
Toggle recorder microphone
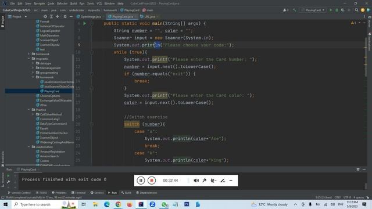[x=204, y=181]
